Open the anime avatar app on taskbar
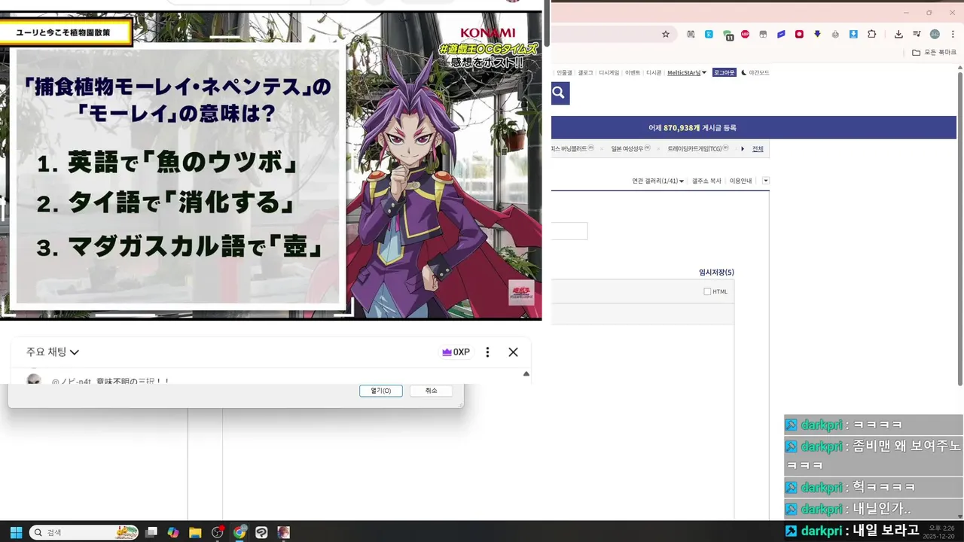The height and width of the screenshot is (542, 964). [283, 532]
